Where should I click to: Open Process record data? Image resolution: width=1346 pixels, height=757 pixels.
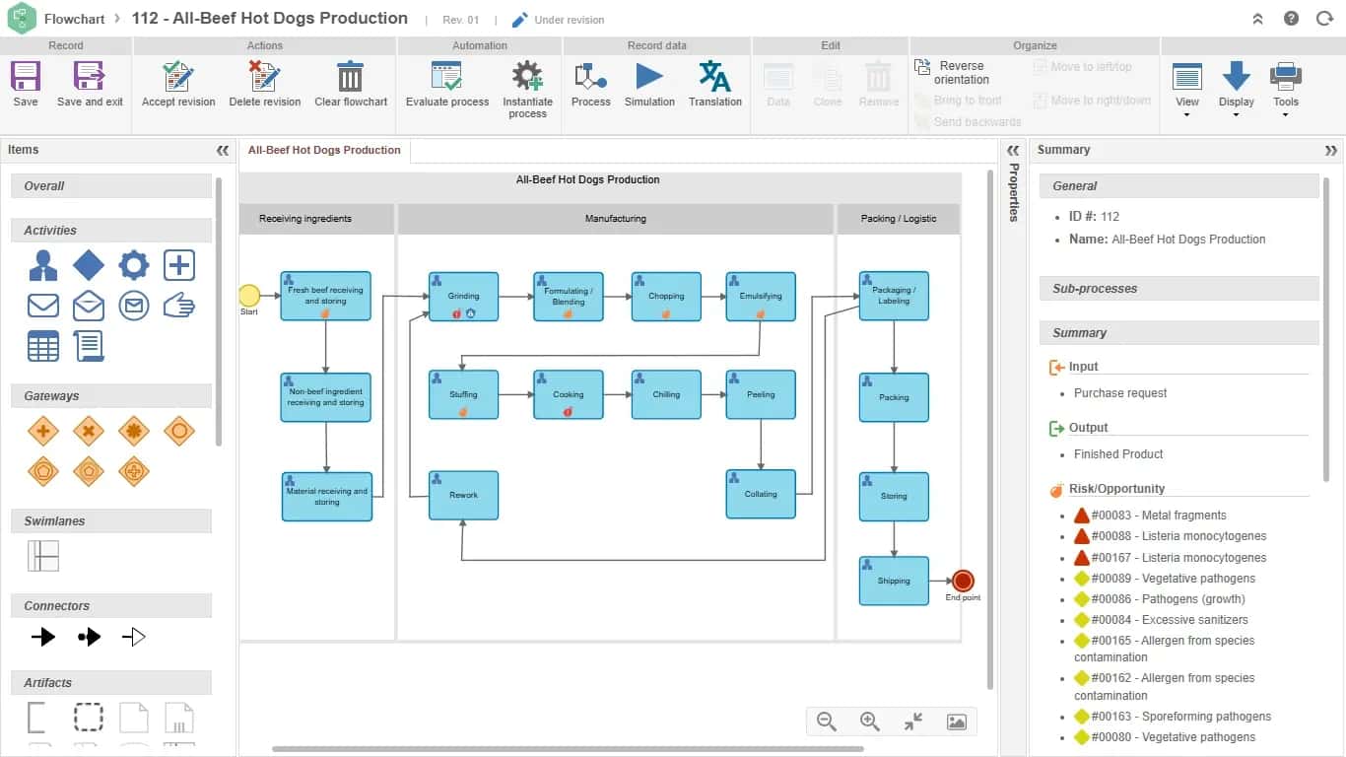591,77
